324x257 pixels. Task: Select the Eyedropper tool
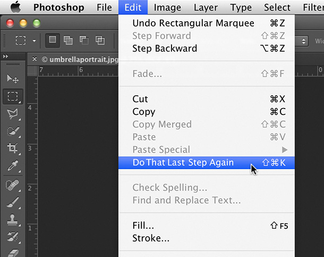point(13,165)
